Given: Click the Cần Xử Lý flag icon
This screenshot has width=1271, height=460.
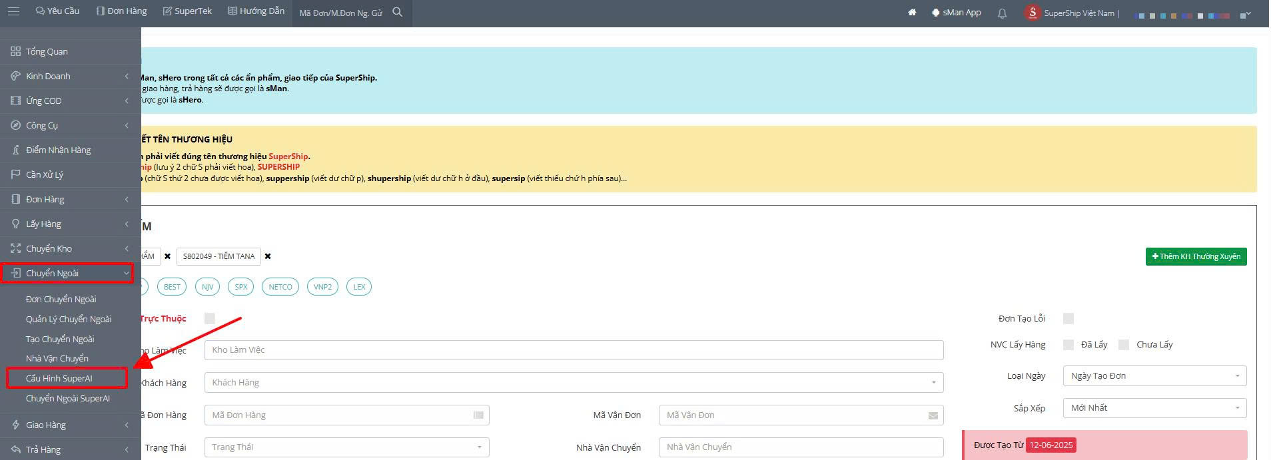Looking at the screenshot, I should point(16,174).
